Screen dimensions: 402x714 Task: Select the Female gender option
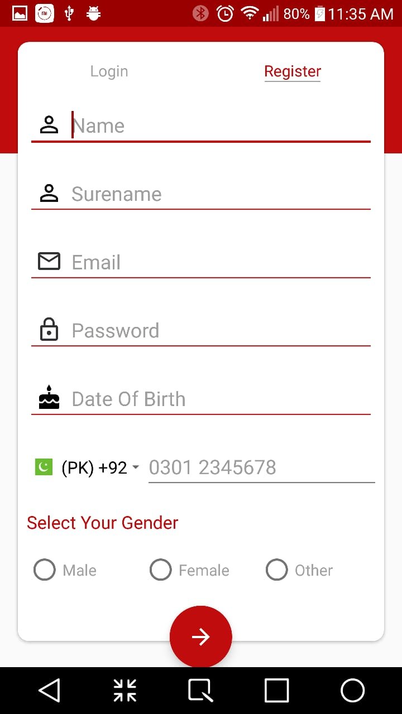161,570
